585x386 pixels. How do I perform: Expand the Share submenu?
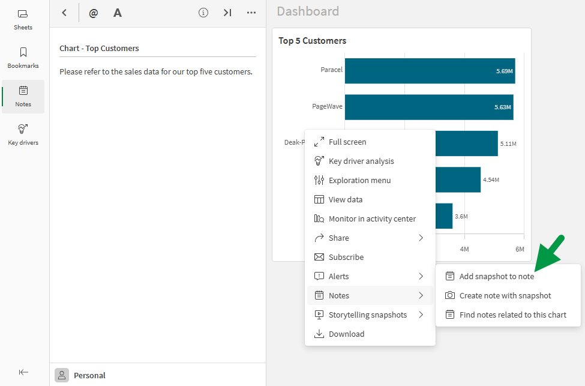370,238
